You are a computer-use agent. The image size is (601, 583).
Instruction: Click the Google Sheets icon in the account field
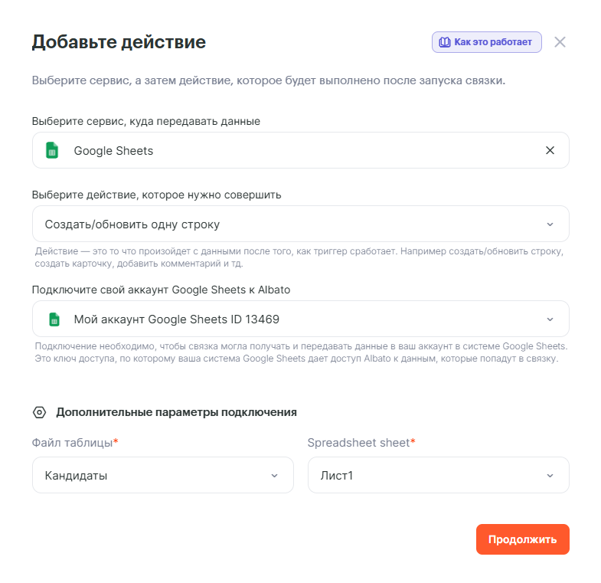(x=54, y=319)
